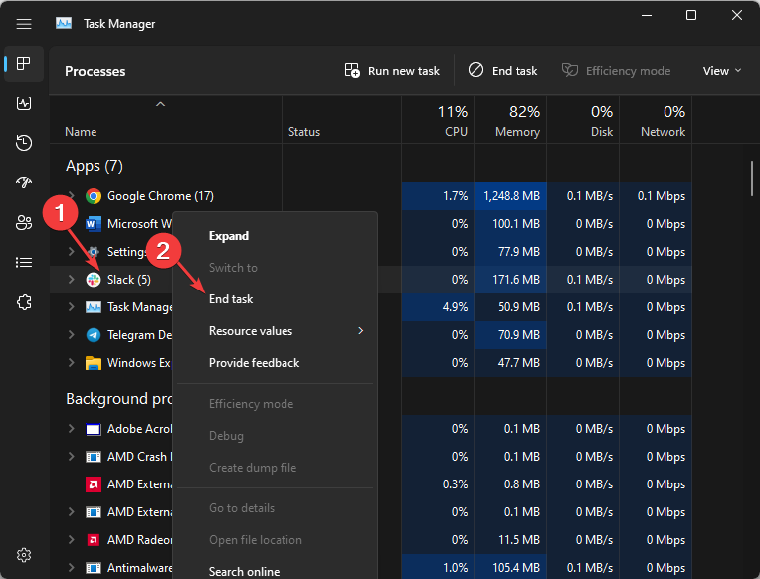
Task: Open the Details sidebar tab
Action: tap(24, 263)
